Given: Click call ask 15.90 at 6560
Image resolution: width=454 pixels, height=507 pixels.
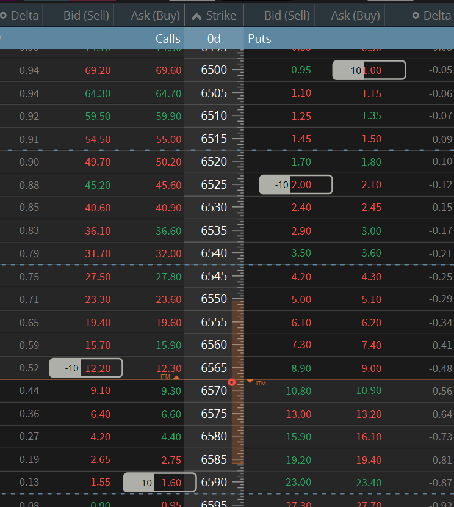Looking at the screenshot, I should point(168,345).
